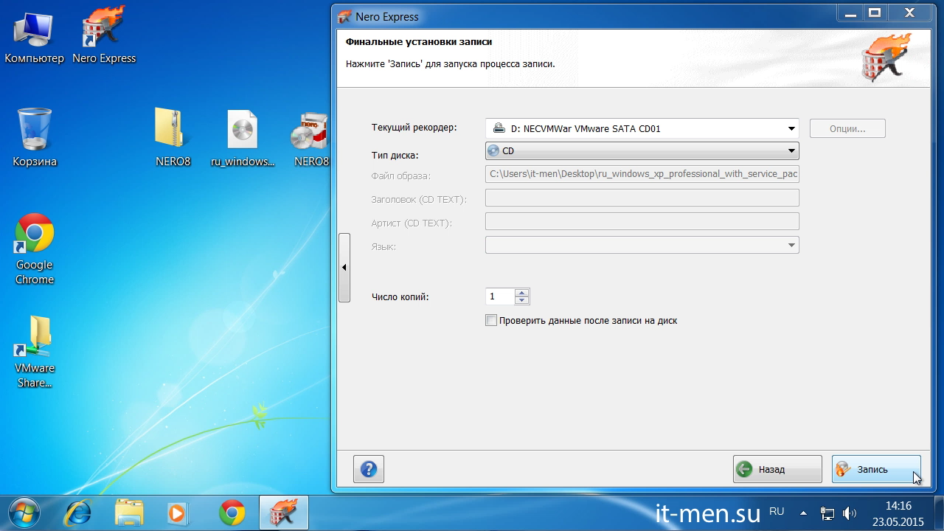Select the NERO8 zip archive icon
This screenshot has height=531, width=944.
click(x=173, y=138)
